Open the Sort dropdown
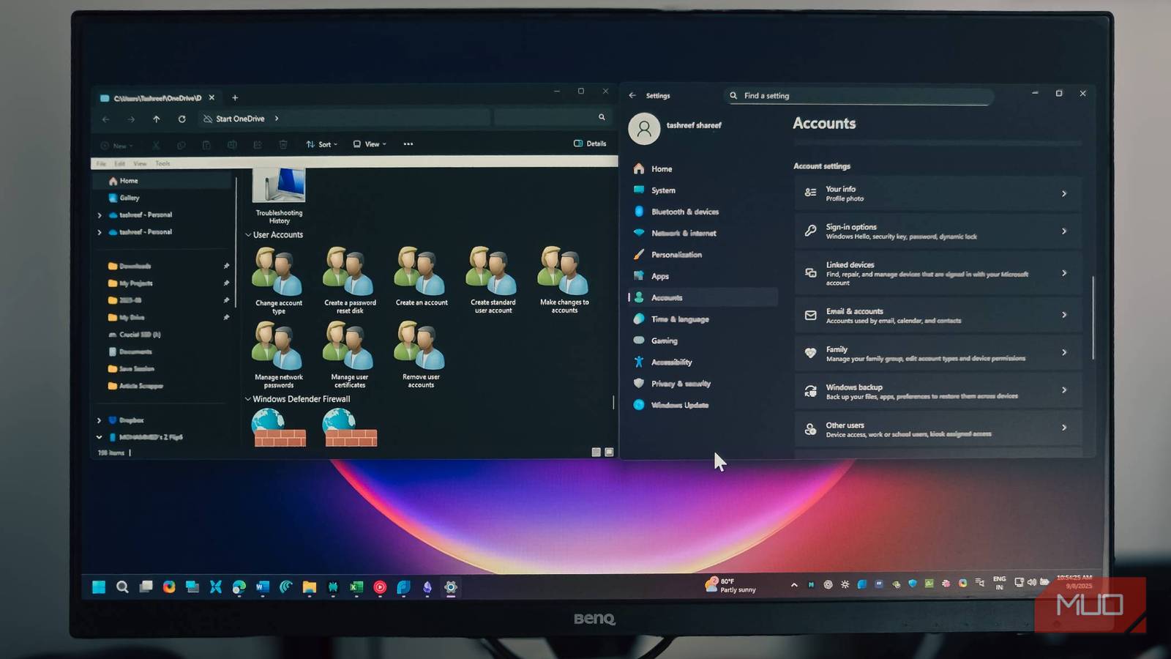Image resolution: width=1171 pixels, height=659 pixels. [x=322, y=144]
